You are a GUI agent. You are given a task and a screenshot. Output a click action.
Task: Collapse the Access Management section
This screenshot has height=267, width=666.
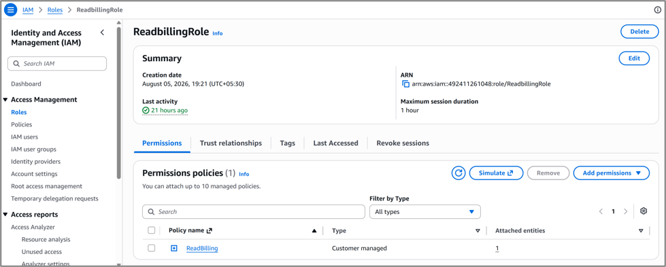(x=5, y=100)
